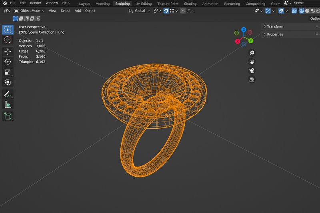Activate the 3D Cursor tool
The height and width of the screenshot is (213, 320).
tap(8, 40)
